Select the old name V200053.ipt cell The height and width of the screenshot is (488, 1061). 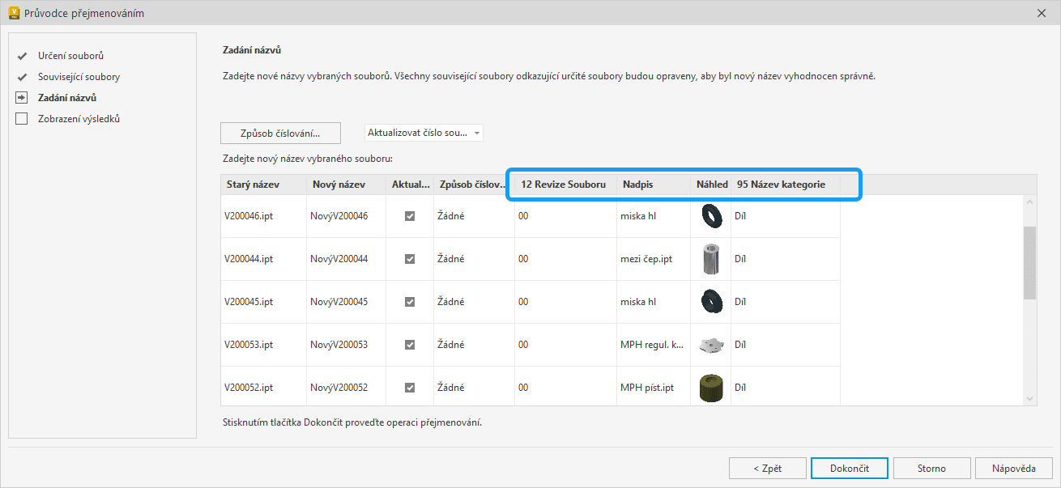click(263, 345)
